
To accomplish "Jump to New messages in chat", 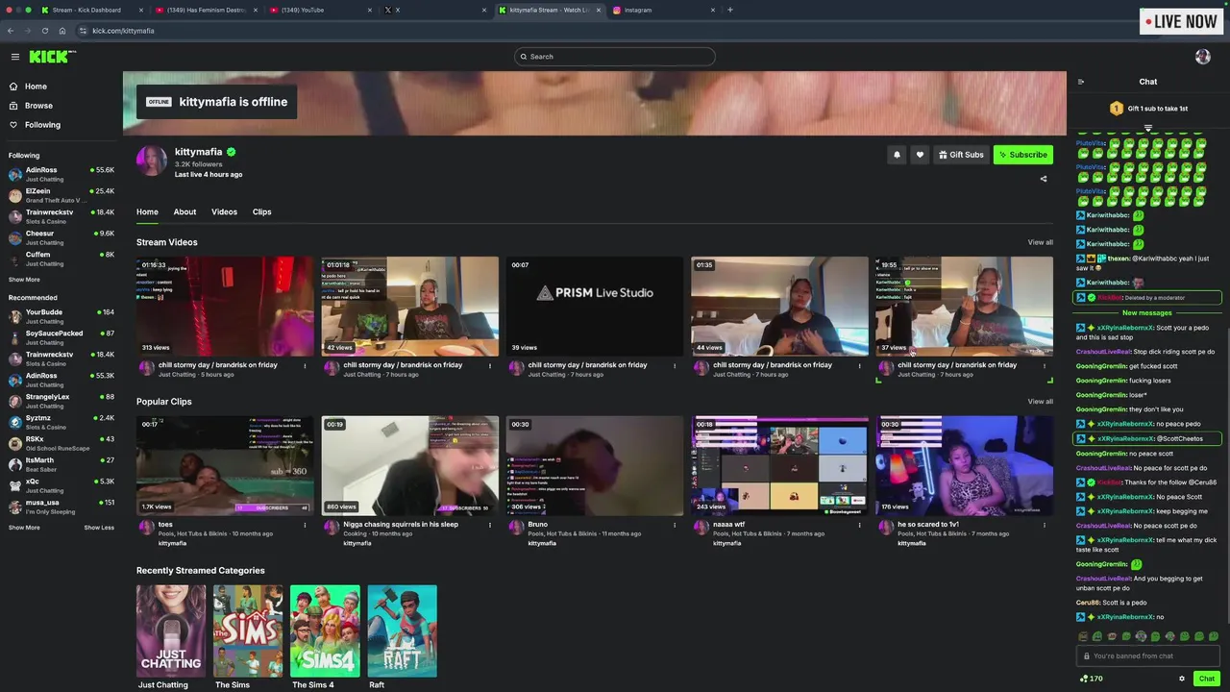I will 1147,313.
